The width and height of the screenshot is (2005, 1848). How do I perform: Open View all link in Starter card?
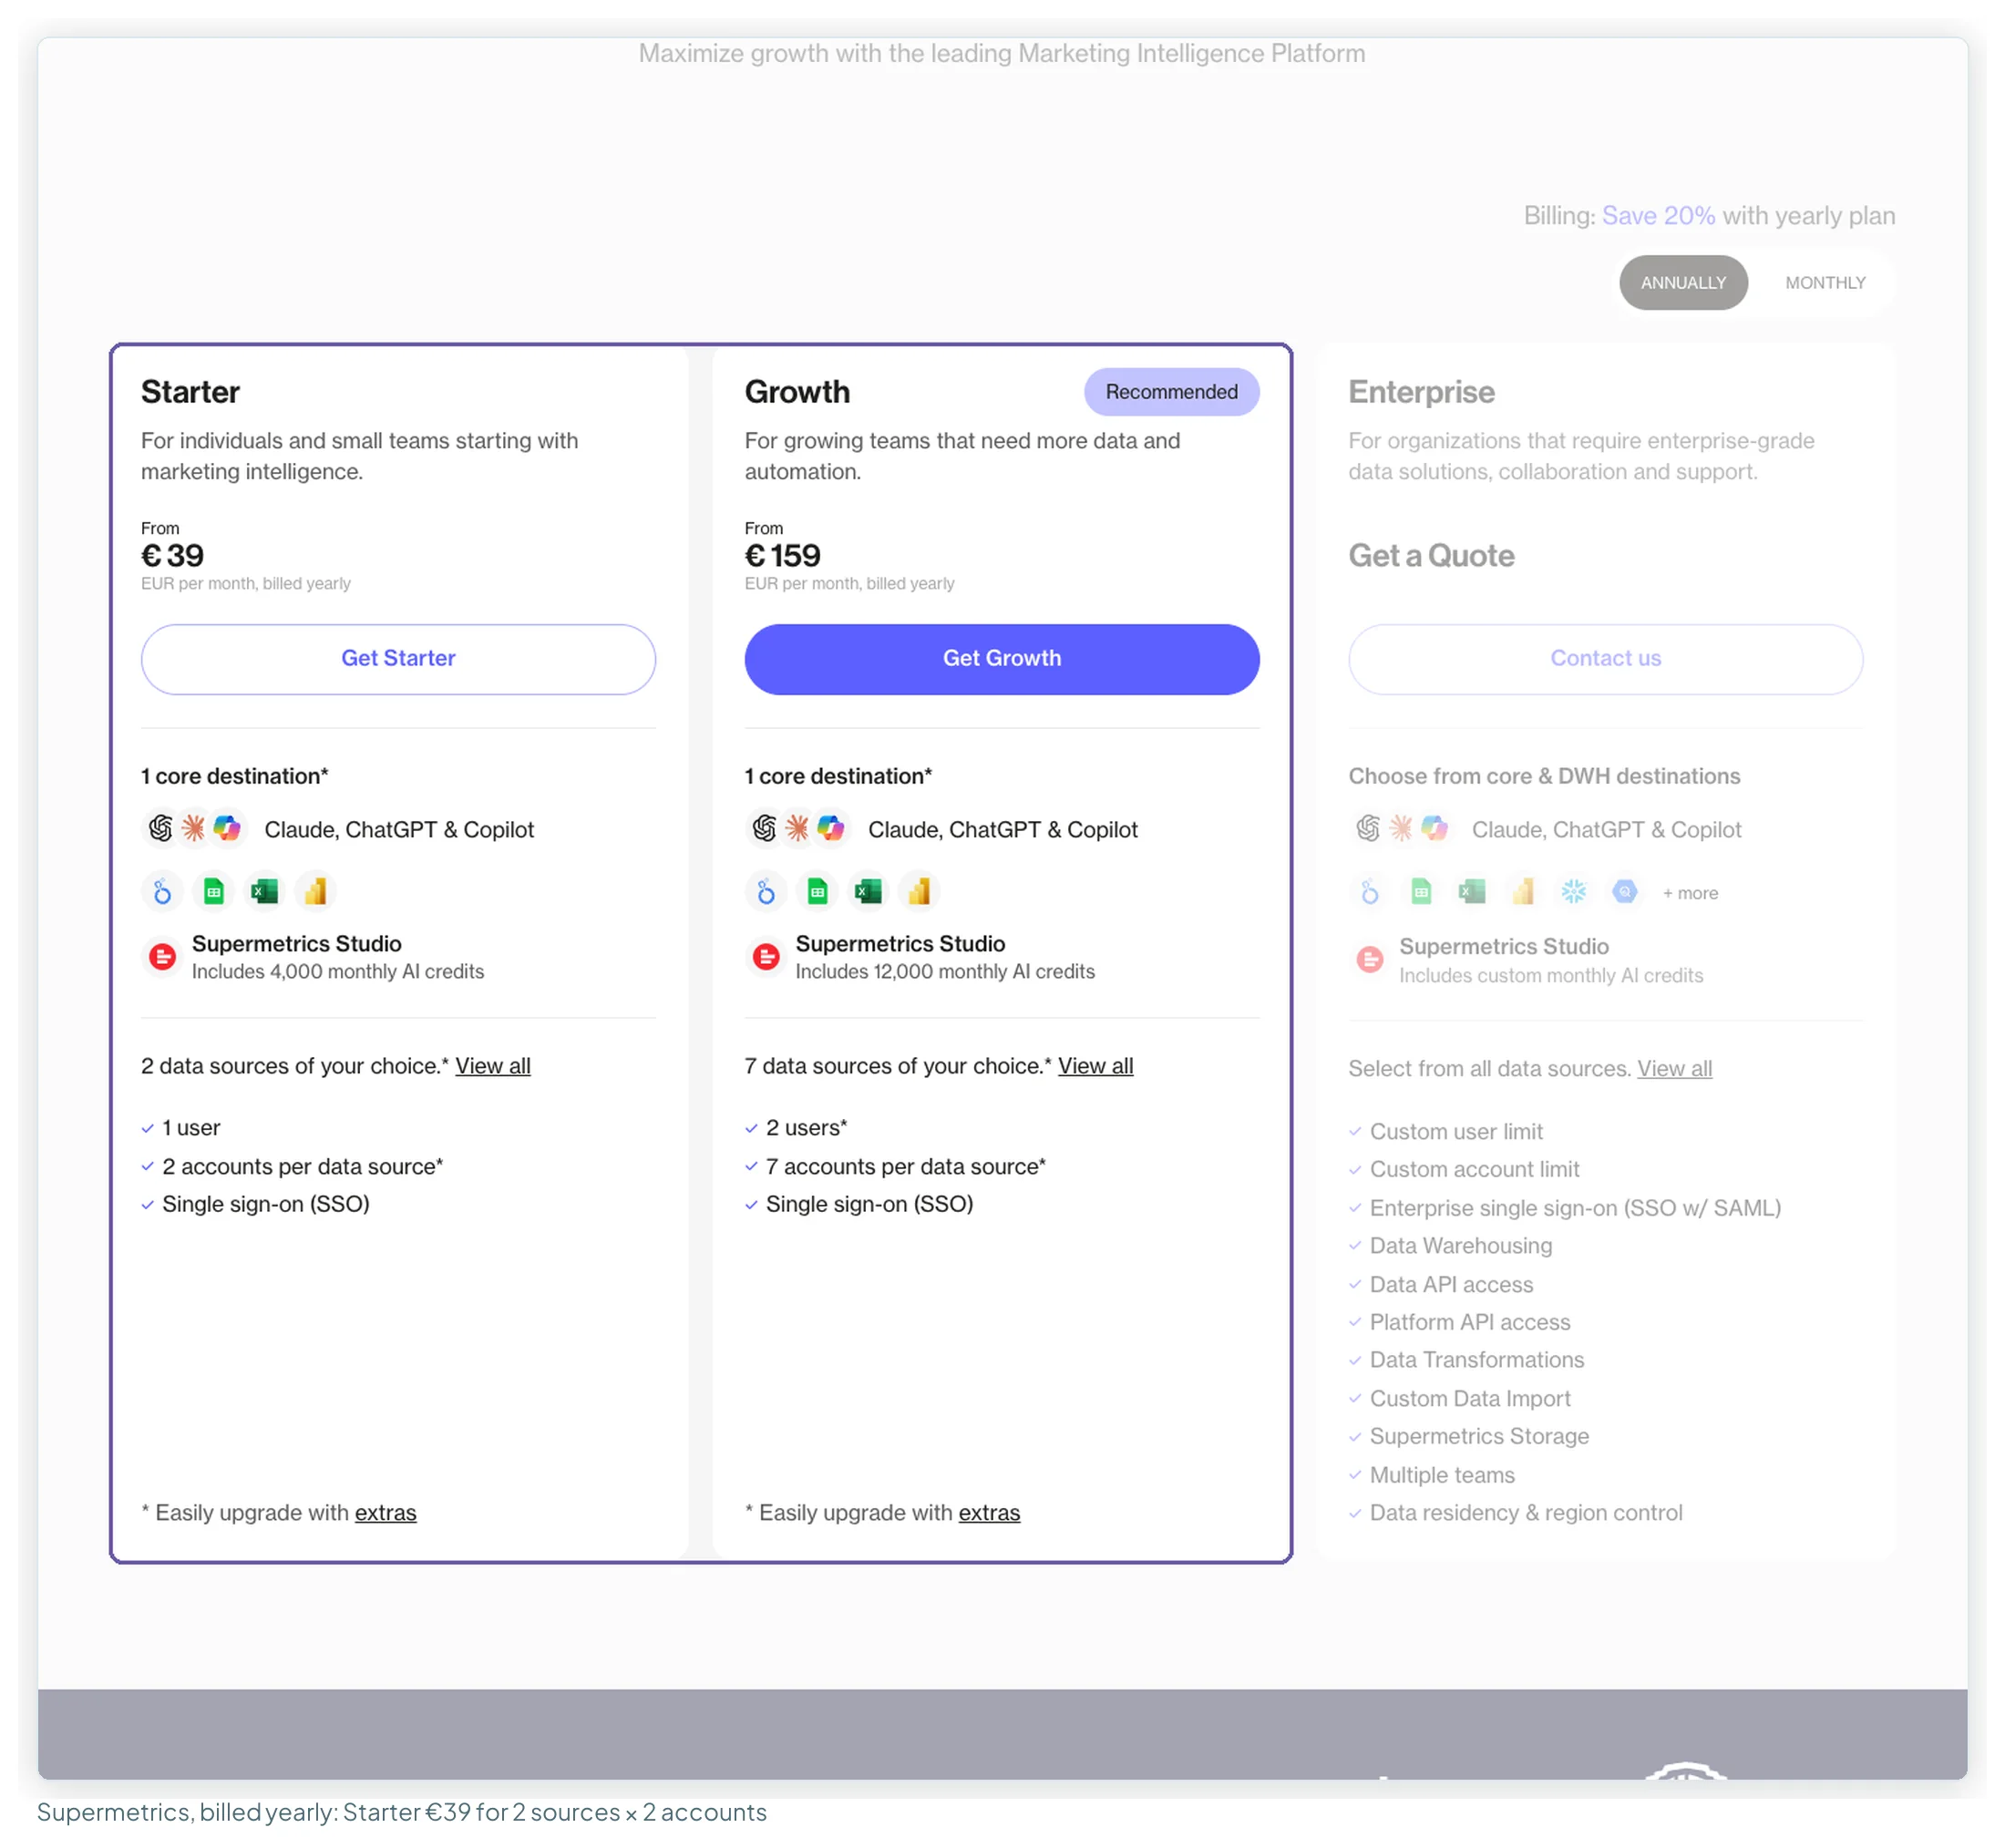(x=493, y=1066)
